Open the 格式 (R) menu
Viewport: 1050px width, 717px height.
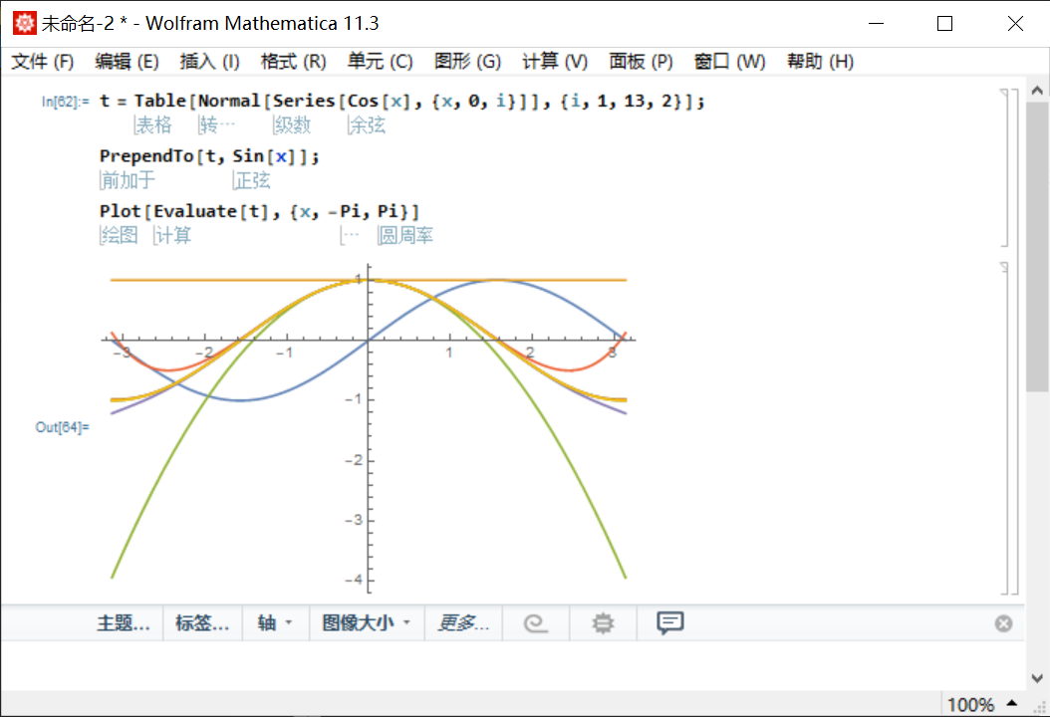click(293, 62)
